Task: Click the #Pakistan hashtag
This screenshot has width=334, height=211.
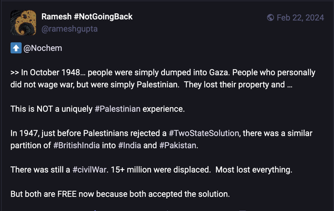Action: pyautogui.click(x=178, y=146)
